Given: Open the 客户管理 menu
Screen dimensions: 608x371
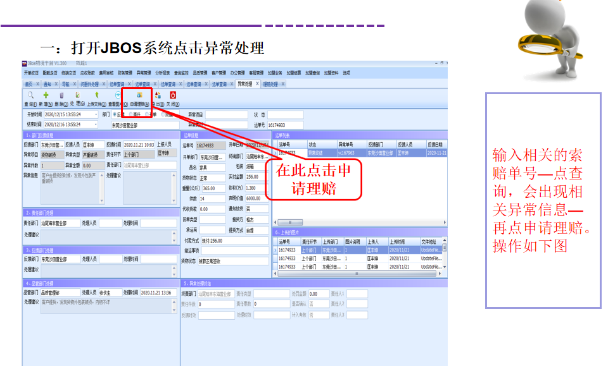Looking at the screenshot, I should coord(218,73).
